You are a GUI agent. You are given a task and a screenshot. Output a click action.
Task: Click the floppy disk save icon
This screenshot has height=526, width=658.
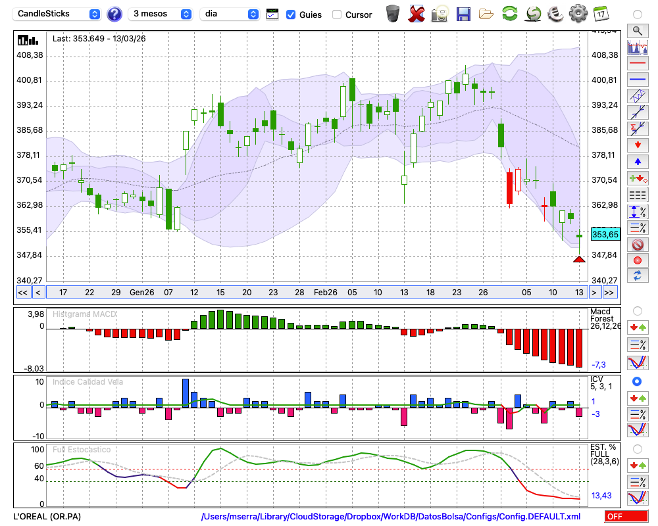(x=463, y=14)
